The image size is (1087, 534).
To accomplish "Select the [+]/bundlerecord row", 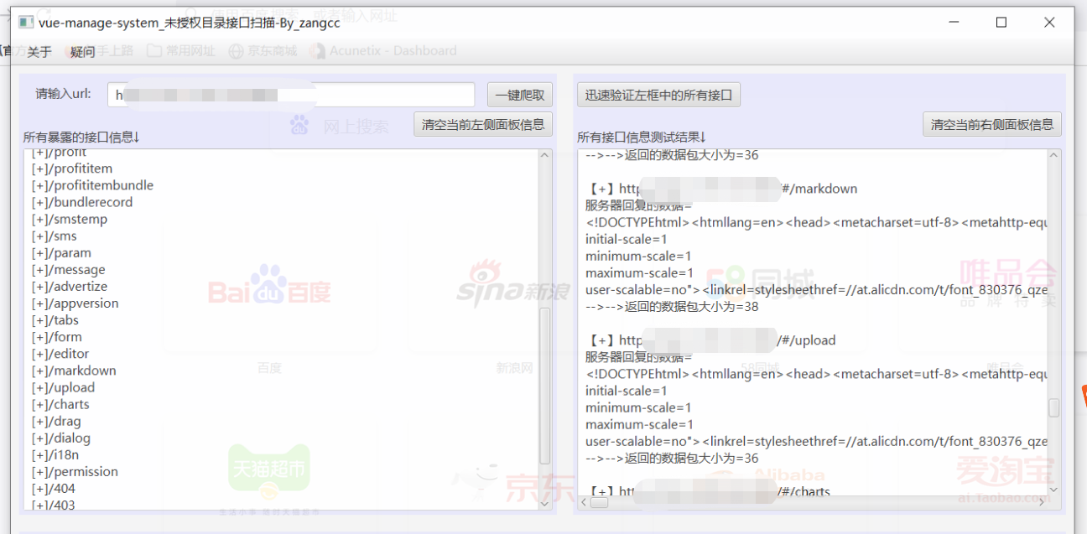I will (x=82, y=202).
